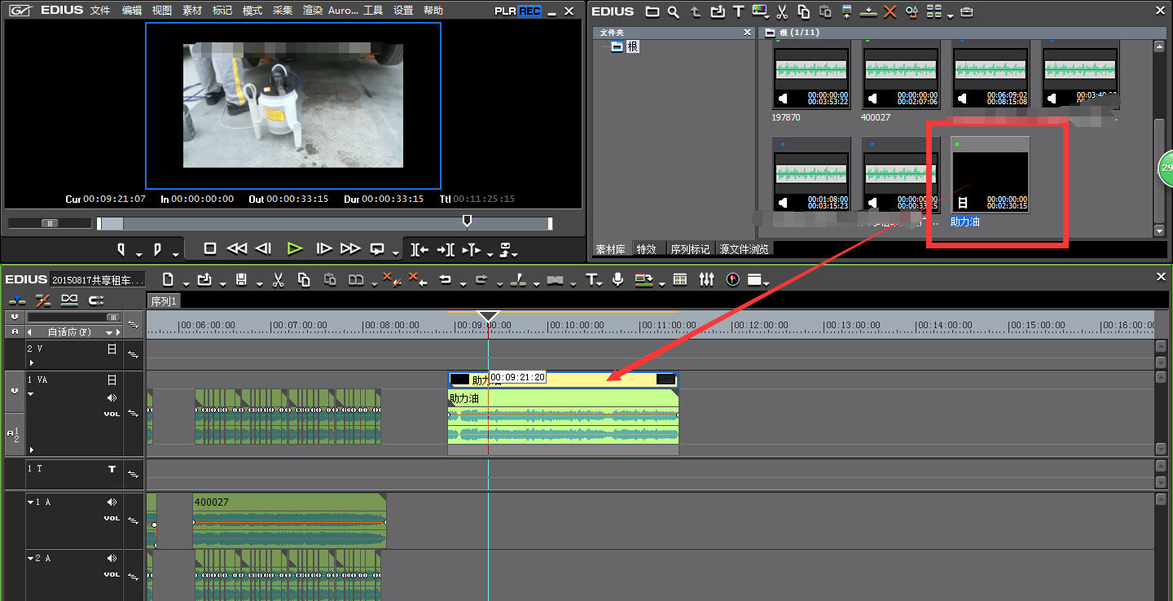Jump to previous edit point

click(x=420, y=249)
